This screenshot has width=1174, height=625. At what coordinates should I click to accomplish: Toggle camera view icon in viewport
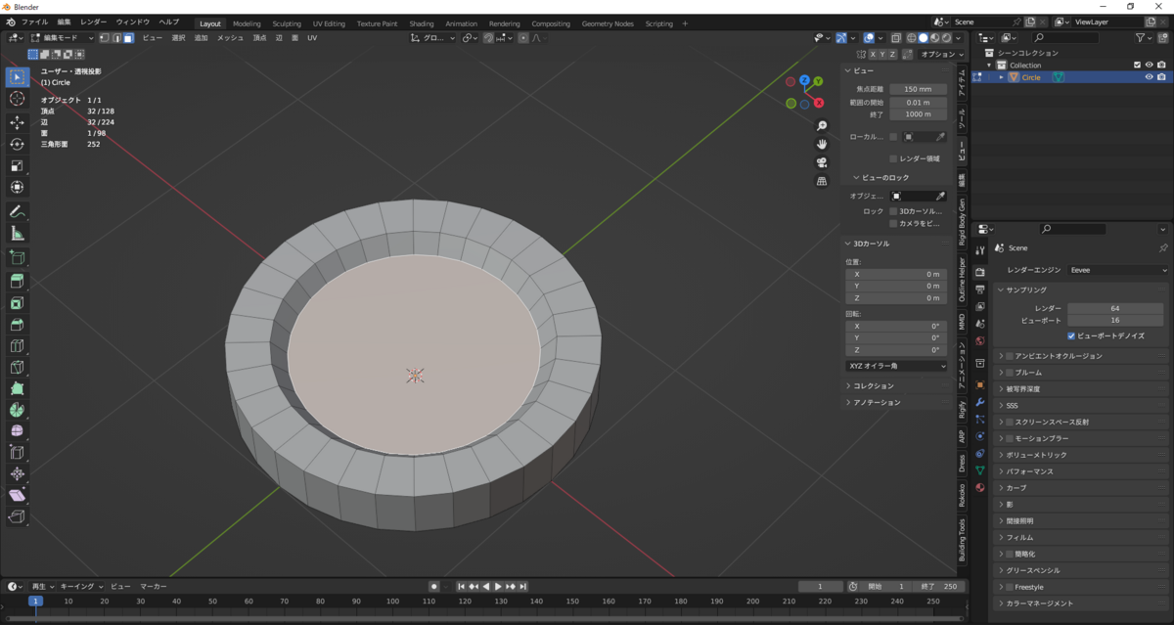822,162
